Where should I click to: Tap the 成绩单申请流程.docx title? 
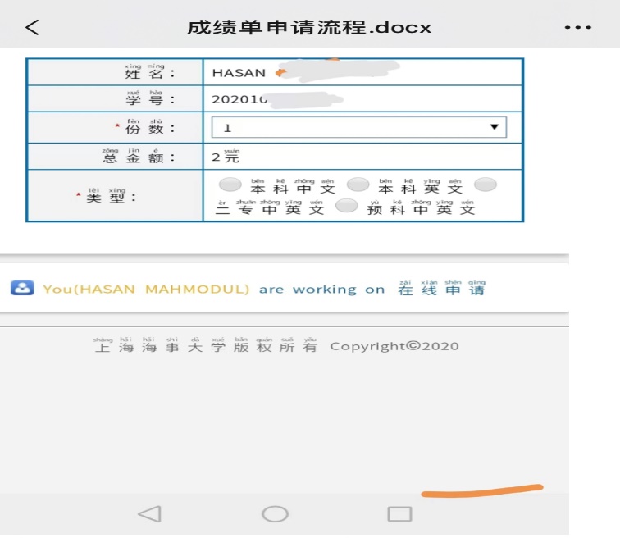click(x=309, y=27)
